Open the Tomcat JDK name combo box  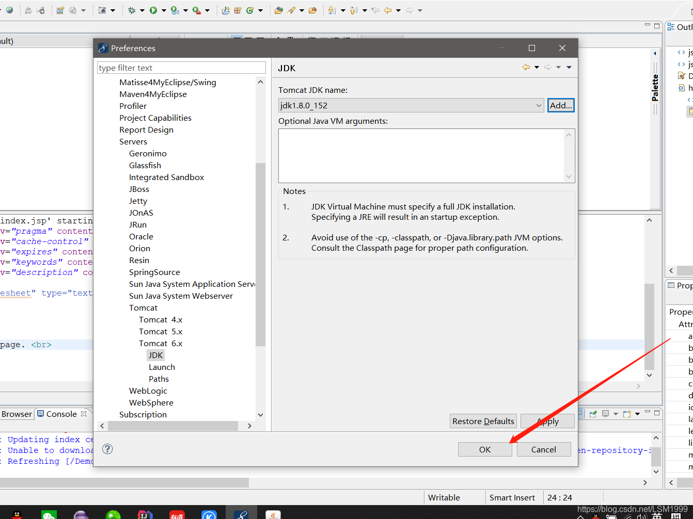411,105
